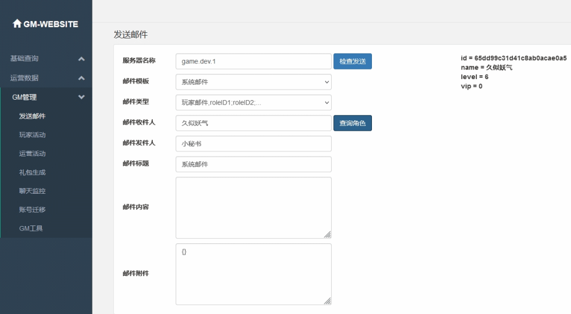Navigate to 账号迁移

pyautogui.click(x=32, y=210)
